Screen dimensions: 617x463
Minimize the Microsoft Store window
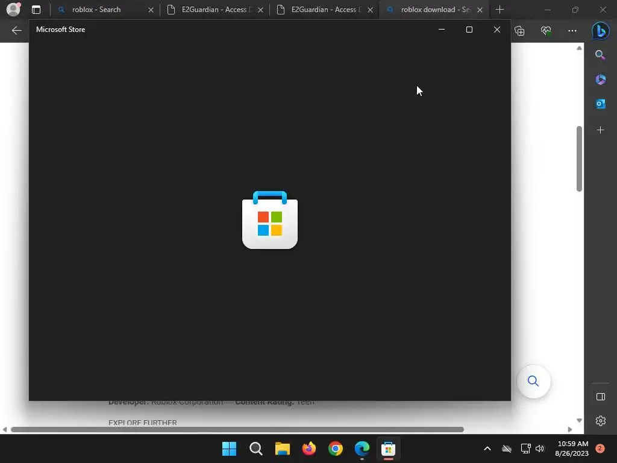(x=442, y=30)
